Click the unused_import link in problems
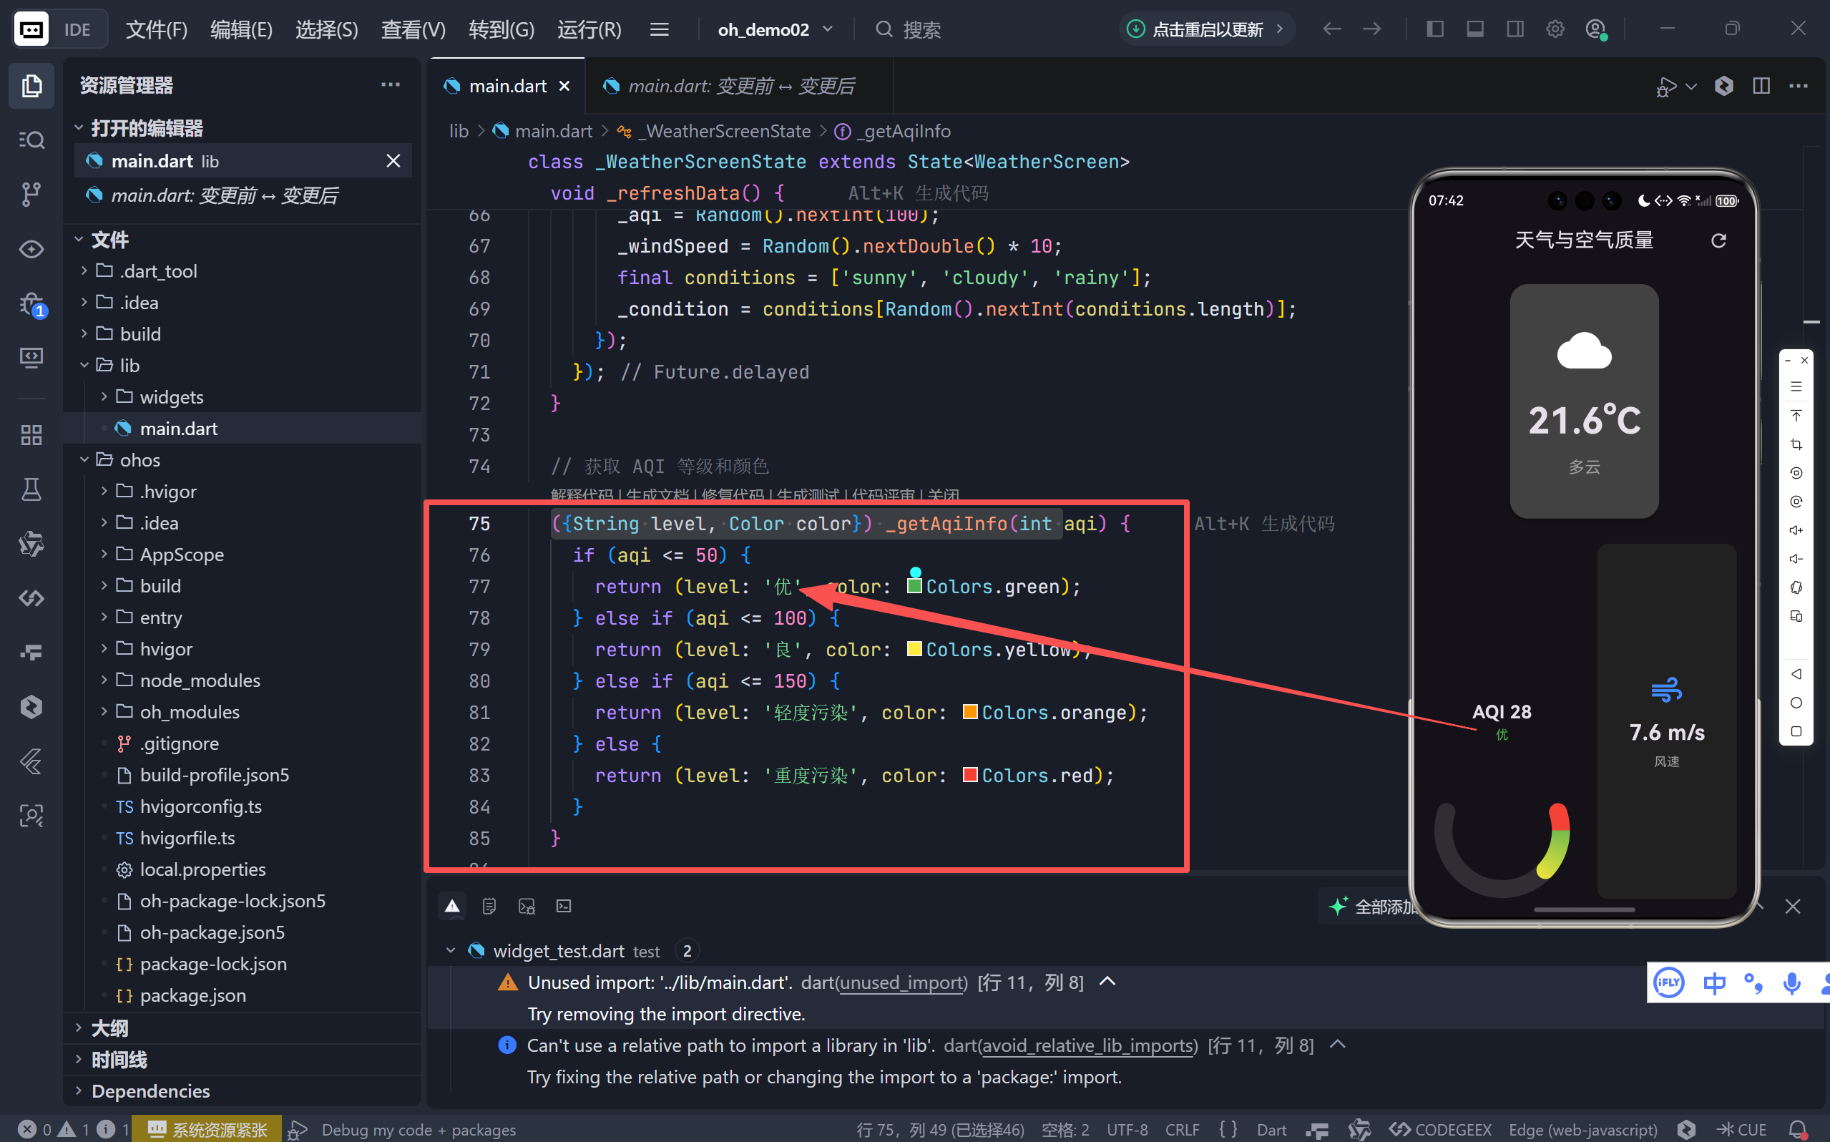 coord(902,982)
